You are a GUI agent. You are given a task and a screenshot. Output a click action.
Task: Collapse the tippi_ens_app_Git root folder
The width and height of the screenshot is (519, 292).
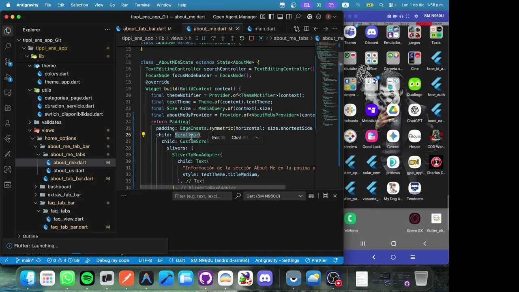[x=19, y=40]
